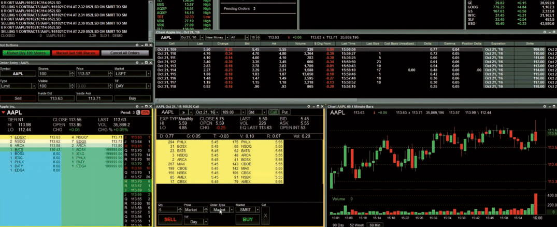Image resolution: width=557 pixels, height=227 pixels.
Task: Open the Order Type Market dropdown
Action: tap(222, 210)
